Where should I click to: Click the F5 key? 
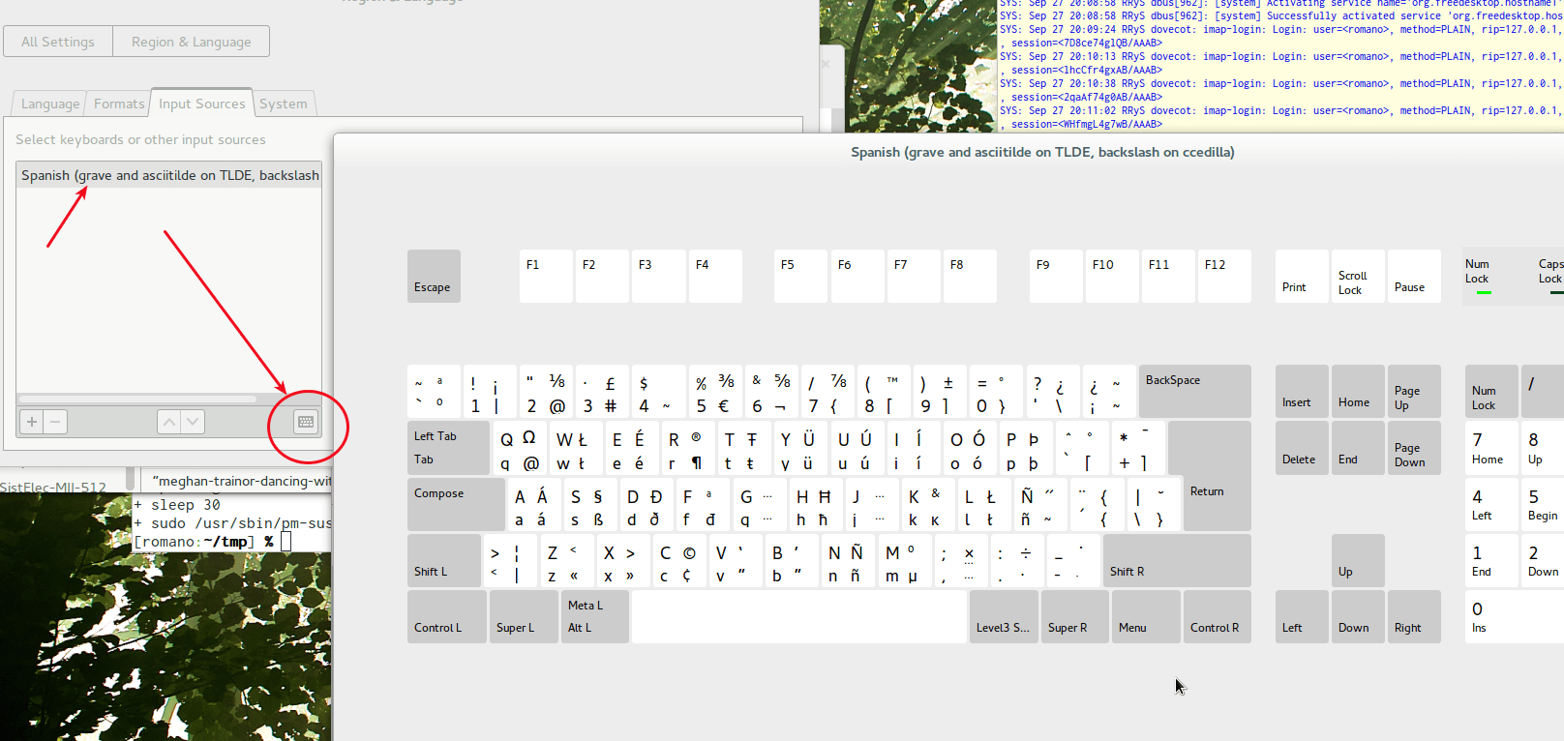click(800, 276)
